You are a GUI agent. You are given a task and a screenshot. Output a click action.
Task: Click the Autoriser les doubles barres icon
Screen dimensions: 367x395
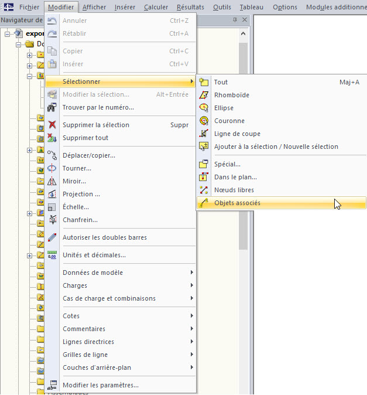pyautogui.click(x=52, y=237)
